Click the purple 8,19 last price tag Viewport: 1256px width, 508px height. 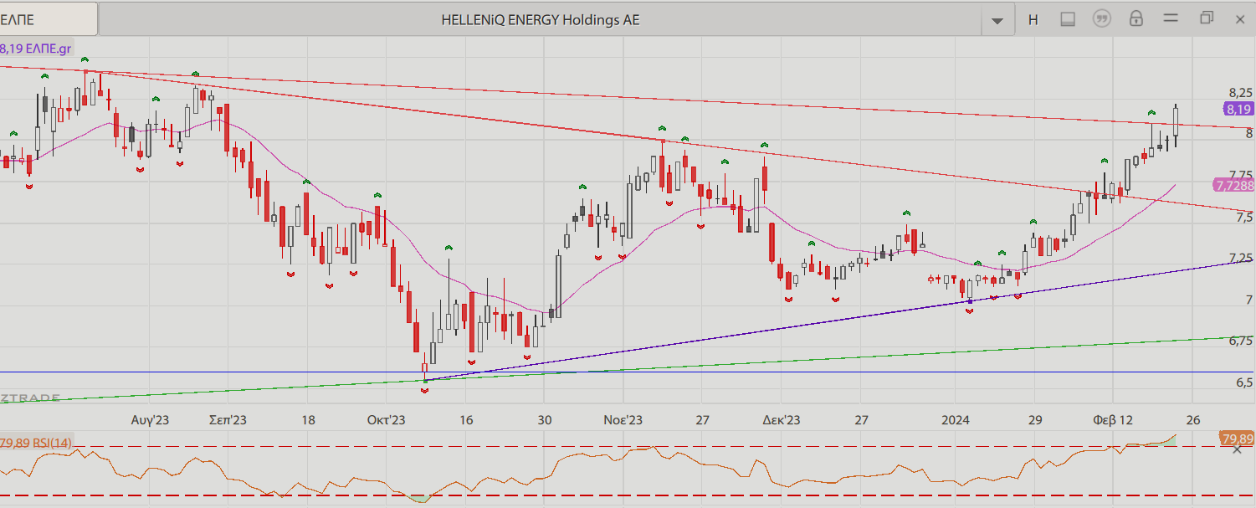pos(1238,109)
